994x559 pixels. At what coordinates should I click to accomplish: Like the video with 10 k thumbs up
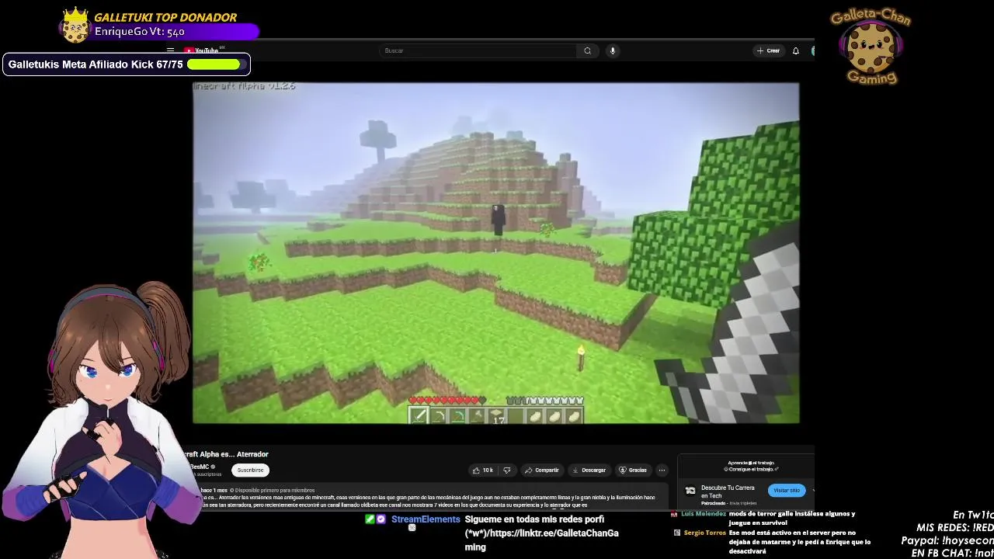(x=482, y=470)
